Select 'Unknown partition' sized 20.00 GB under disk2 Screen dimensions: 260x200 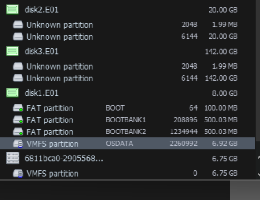127,37
